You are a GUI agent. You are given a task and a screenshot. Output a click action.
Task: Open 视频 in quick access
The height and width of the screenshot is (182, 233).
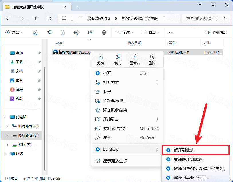tap(19, 99)
